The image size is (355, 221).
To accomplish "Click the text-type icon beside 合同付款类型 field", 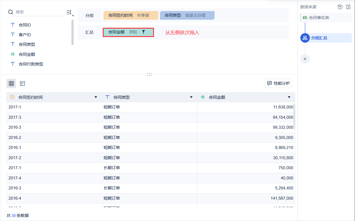I will coord(12,64).
